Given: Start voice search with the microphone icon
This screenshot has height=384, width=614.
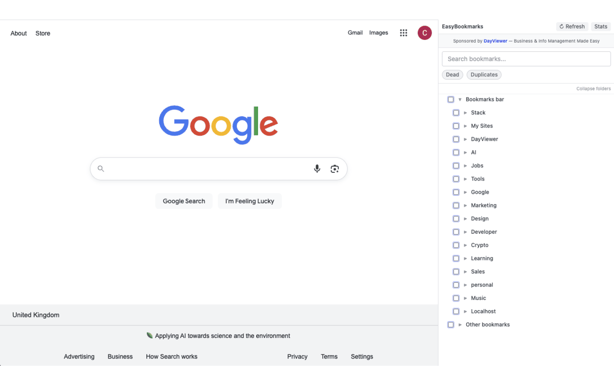Looking at the screenshot, I should 317,168.
